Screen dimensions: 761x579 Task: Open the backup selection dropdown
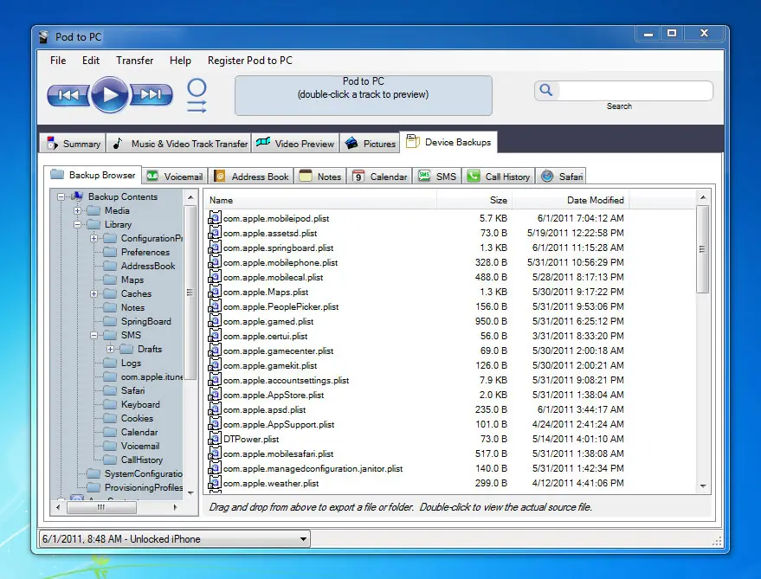(174, 538)
